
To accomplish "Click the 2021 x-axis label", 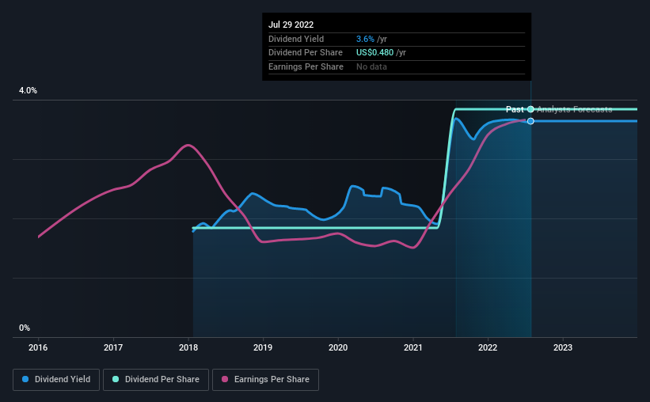I will [413, 347].
